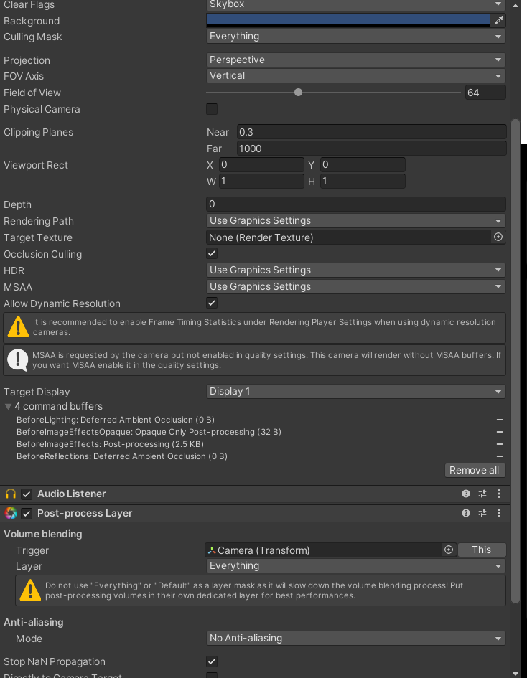Screen dimensions: 527x678
Task: Click the Background color eyedropper icon
Action: pyautogui.click(x=499, y=20)
